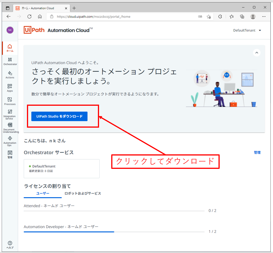Close the Automation Cloud browser tab

pos(66,8)
